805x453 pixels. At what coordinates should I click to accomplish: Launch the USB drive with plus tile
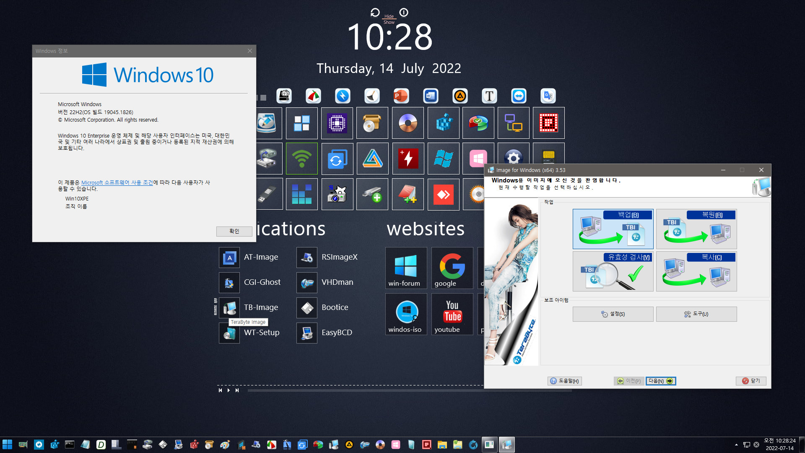tap(372, 194)
